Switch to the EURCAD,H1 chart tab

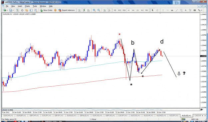pos(98,116)
